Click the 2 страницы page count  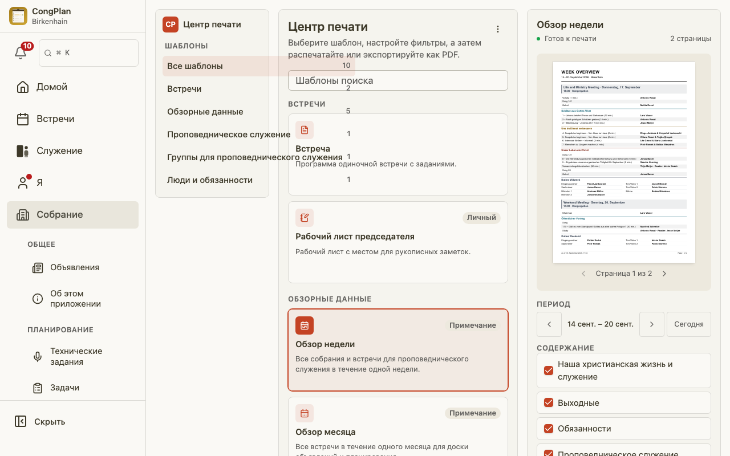[x=691, y=39]
